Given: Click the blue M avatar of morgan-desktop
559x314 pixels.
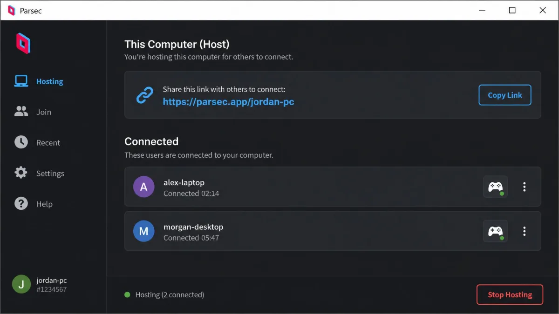Looking at the screenshot, I should tap(143, 231).
